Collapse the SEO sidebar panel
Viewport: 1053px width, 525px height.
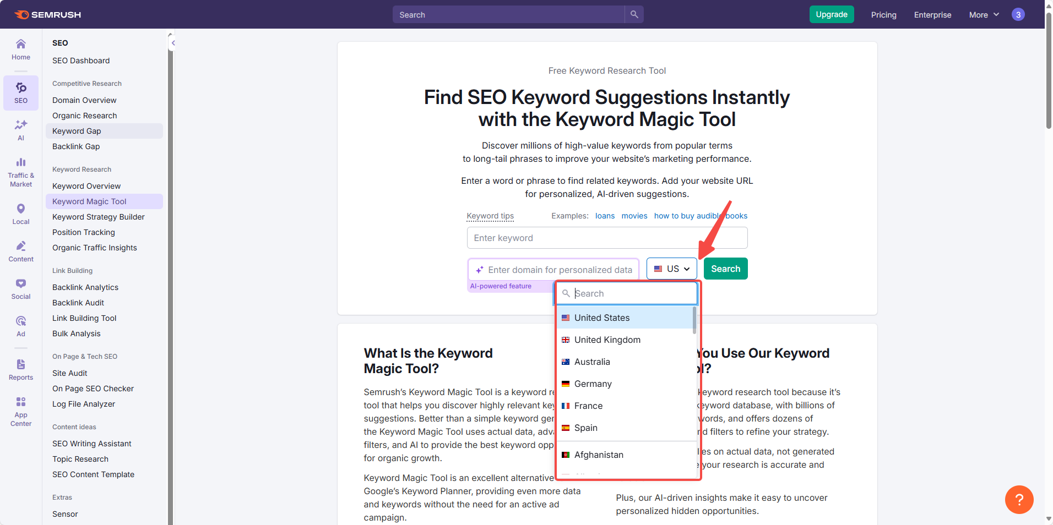172,43
